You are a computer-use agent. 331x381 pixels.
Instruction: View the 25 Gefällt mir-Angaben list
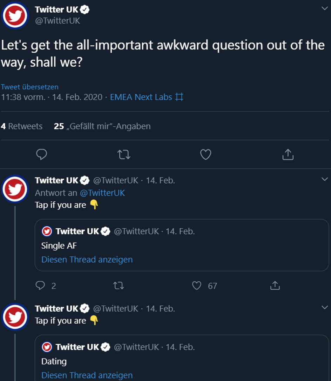tap(102, 126)
